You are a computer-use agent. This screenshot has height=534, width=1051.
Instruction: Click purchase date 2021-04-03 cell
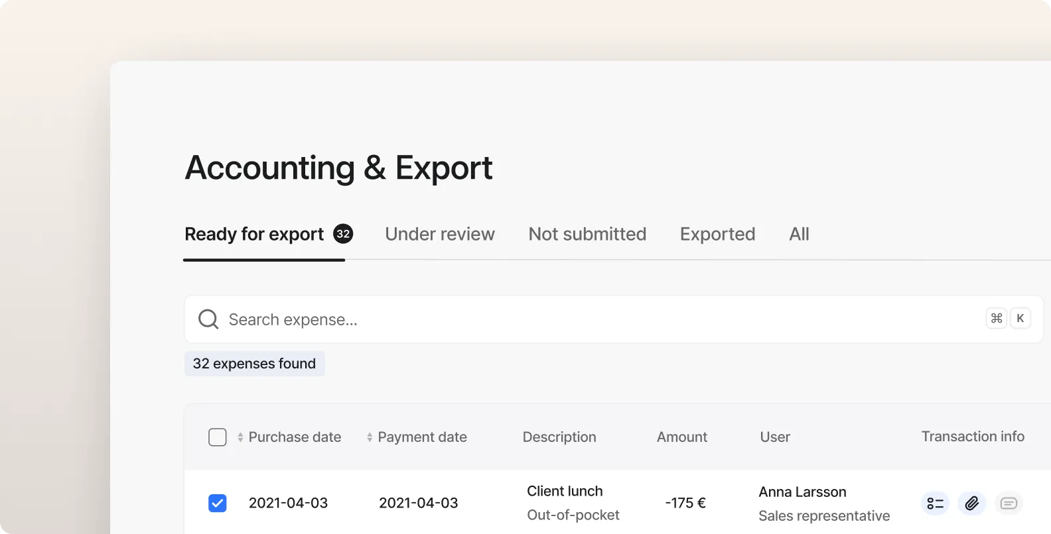pos(288,503)
